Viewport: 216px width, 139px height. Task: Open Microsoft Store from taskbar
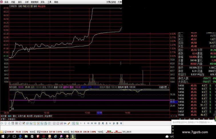point(32,136)
